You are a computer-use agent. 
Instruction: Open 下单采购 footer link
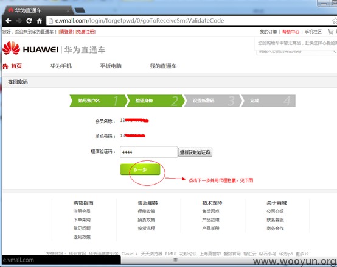coord(82,220)
